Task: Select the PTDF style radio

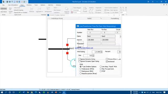Action: [101, 71]
